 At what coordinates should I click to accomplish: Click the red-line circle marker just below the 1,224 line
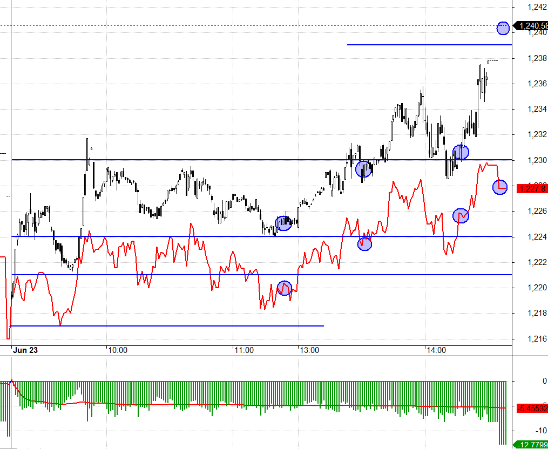(365, 243)
